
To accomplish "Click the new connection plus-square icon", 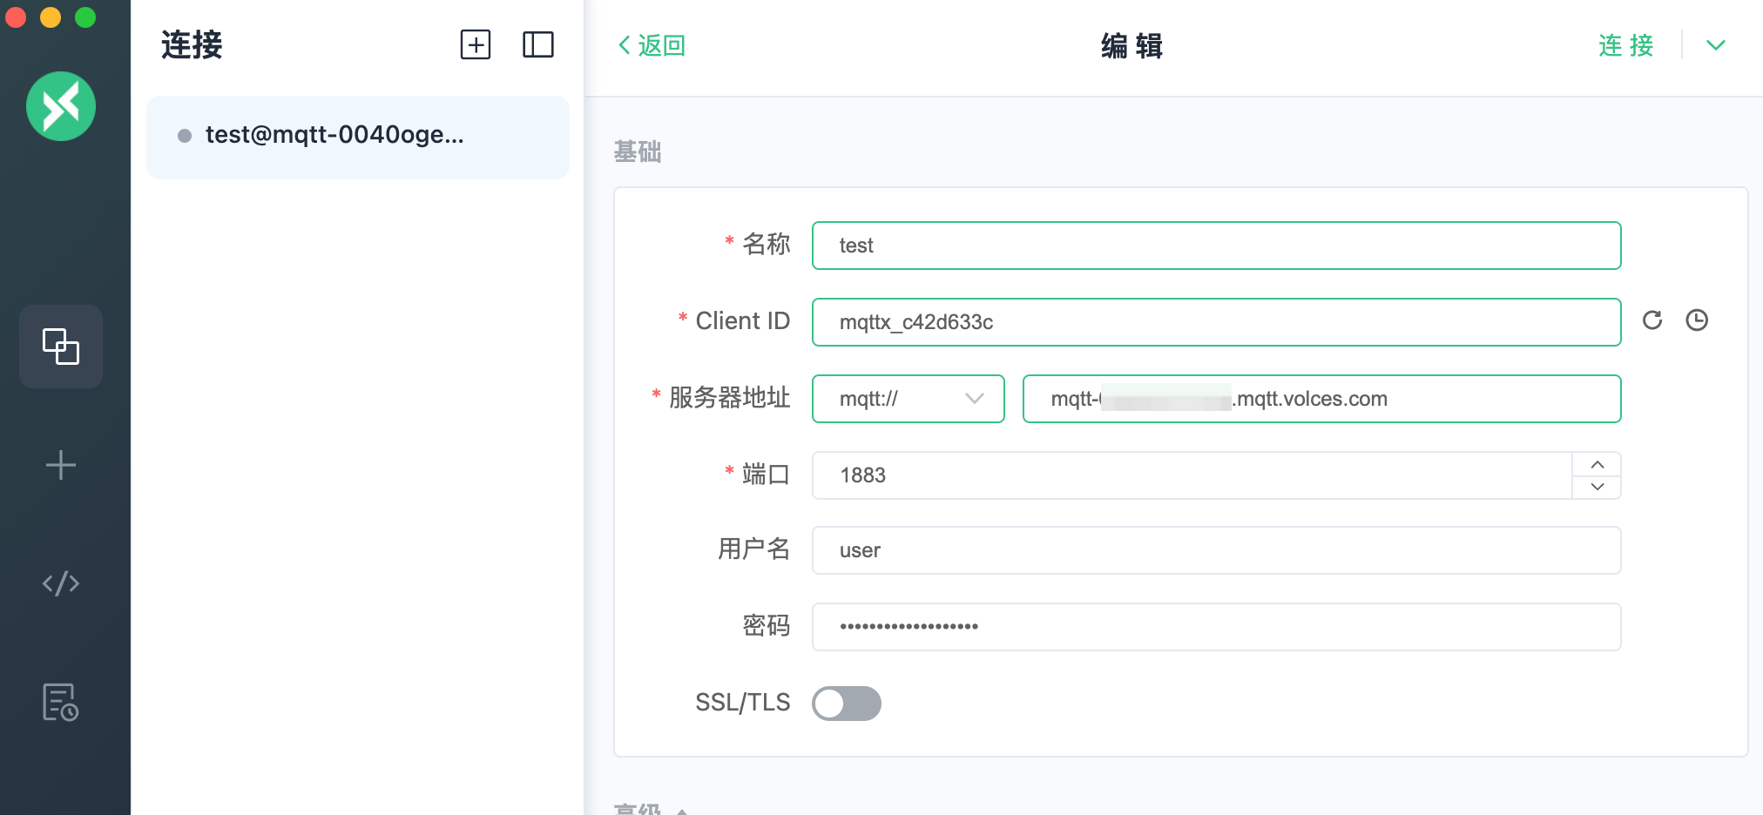I will pyautogui.click(x=476, y=44).
